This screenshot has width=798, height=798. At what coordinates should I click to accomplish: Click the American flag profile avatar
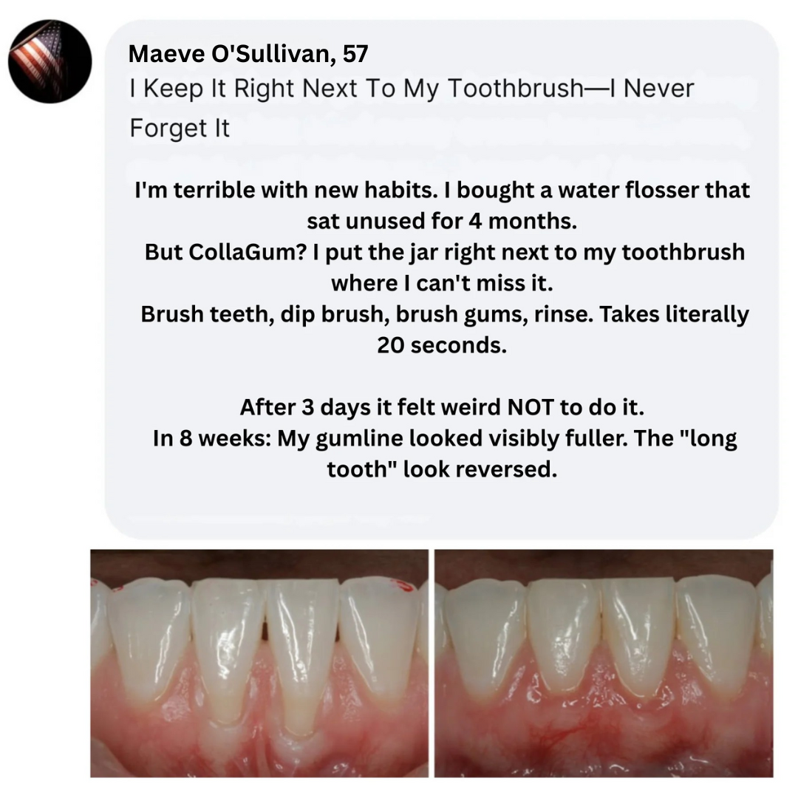pos(50,61)
